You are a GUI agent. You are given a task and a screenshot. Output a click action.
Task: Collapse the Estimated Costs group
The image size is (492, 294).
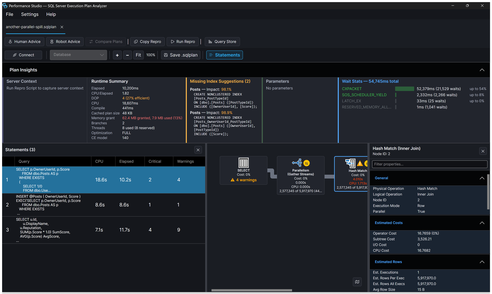(482, 223)
